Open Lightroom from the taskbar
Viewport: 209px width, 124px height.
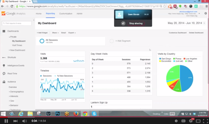click(x=48, y=114)
